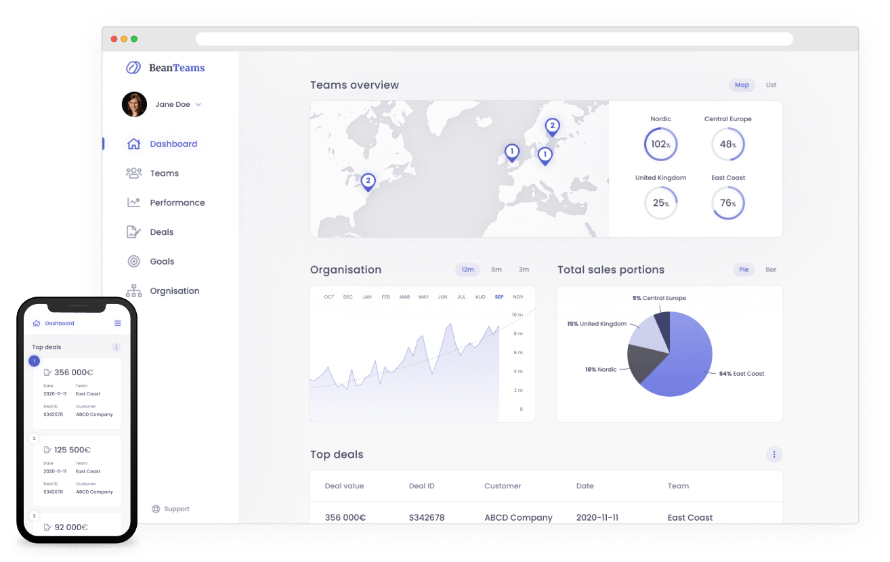Open Orgnisation in the sidebar
Screen dimensions: 890x562
(x=175, y=290)
